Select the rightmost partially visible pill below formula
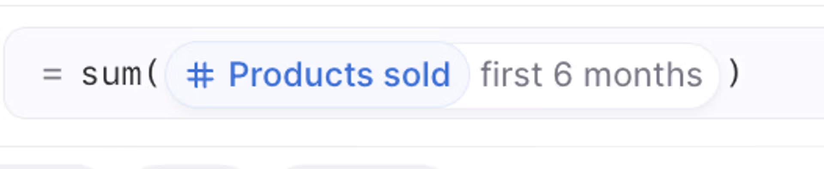824x169 pixels. coord(361,167)
